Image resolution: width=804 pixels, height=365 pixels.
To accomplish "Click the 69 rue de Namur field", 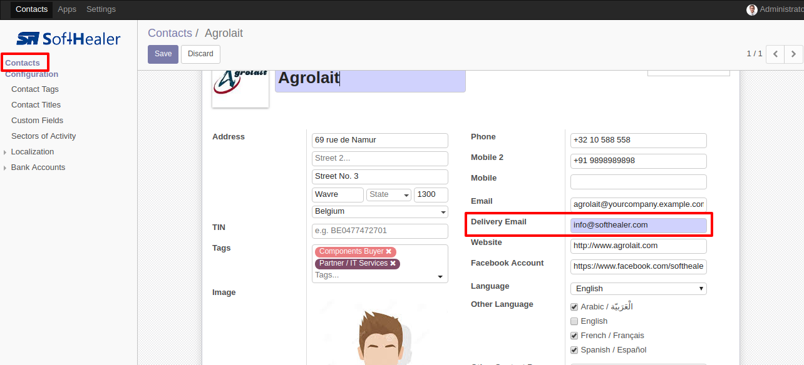I will click(x=380, y=141).
